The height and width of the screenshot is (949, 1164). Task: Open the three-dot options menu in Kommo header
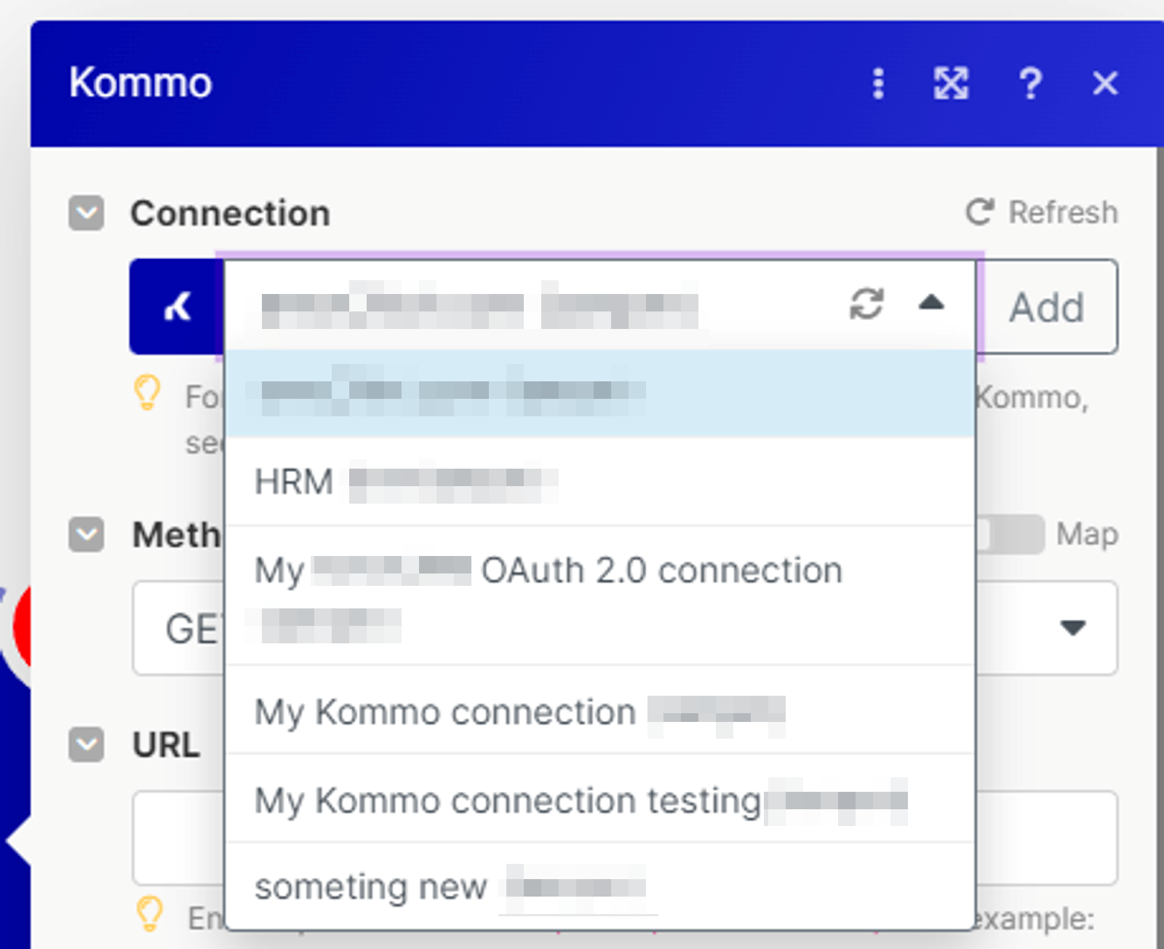[x=878, y=84]
